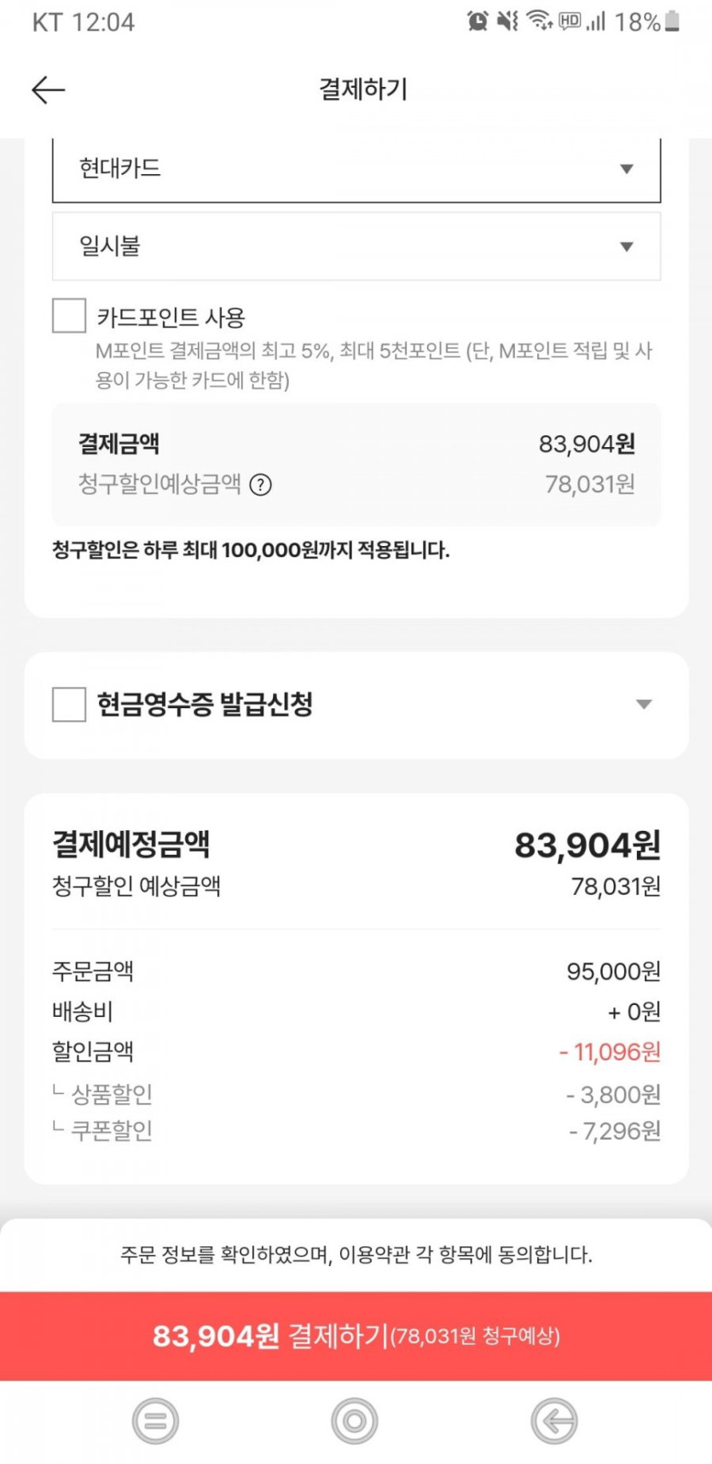This screenshot has width=712, height=1464.
Task: Tap the alarm icon in status bar
Action: 478,21
